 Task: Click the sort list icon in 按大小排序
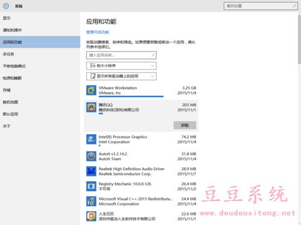tap(93, 65)
